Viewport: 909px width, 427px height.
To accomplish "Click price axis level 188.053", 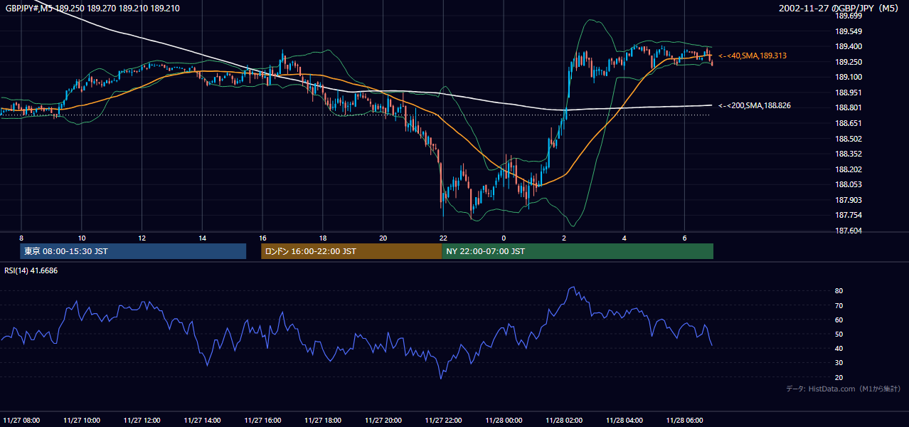I will point(848,184).
